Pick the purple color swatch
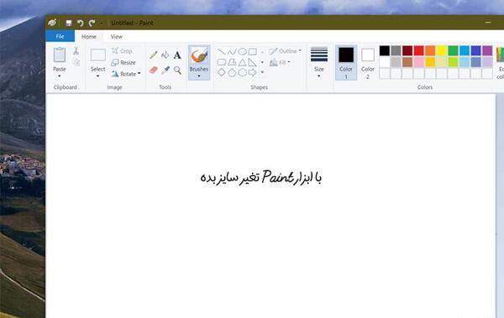 point(487,50)
